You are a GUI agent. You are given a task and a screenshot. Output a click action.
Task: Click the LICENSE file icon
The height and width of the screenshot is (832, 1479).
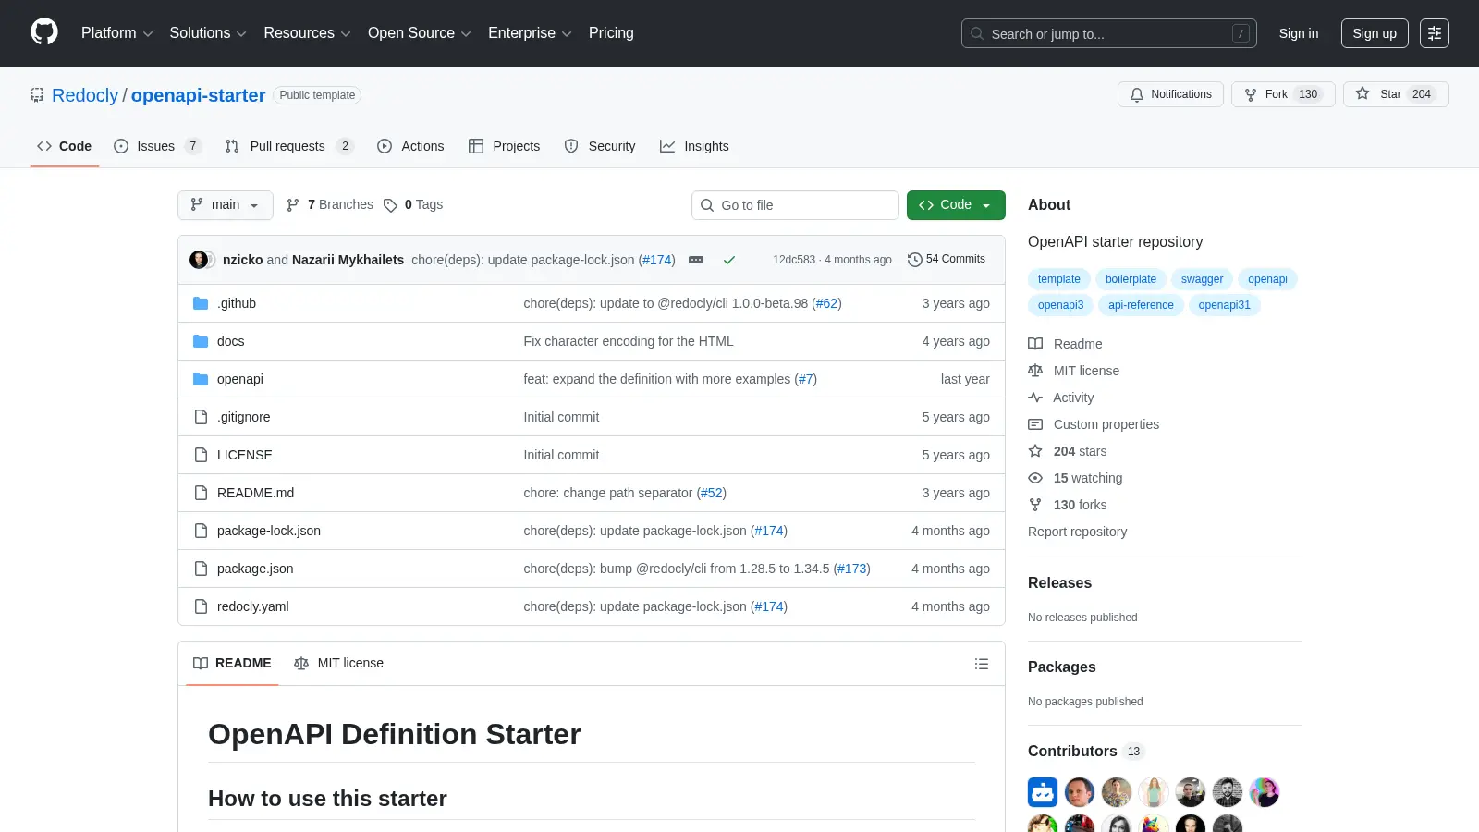tap(201, 455)
